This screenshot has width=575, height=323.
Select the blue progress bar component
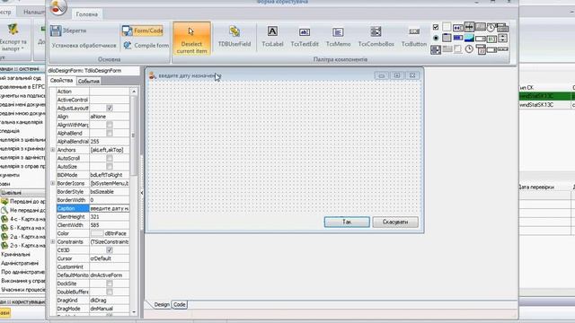pos(458,38)
